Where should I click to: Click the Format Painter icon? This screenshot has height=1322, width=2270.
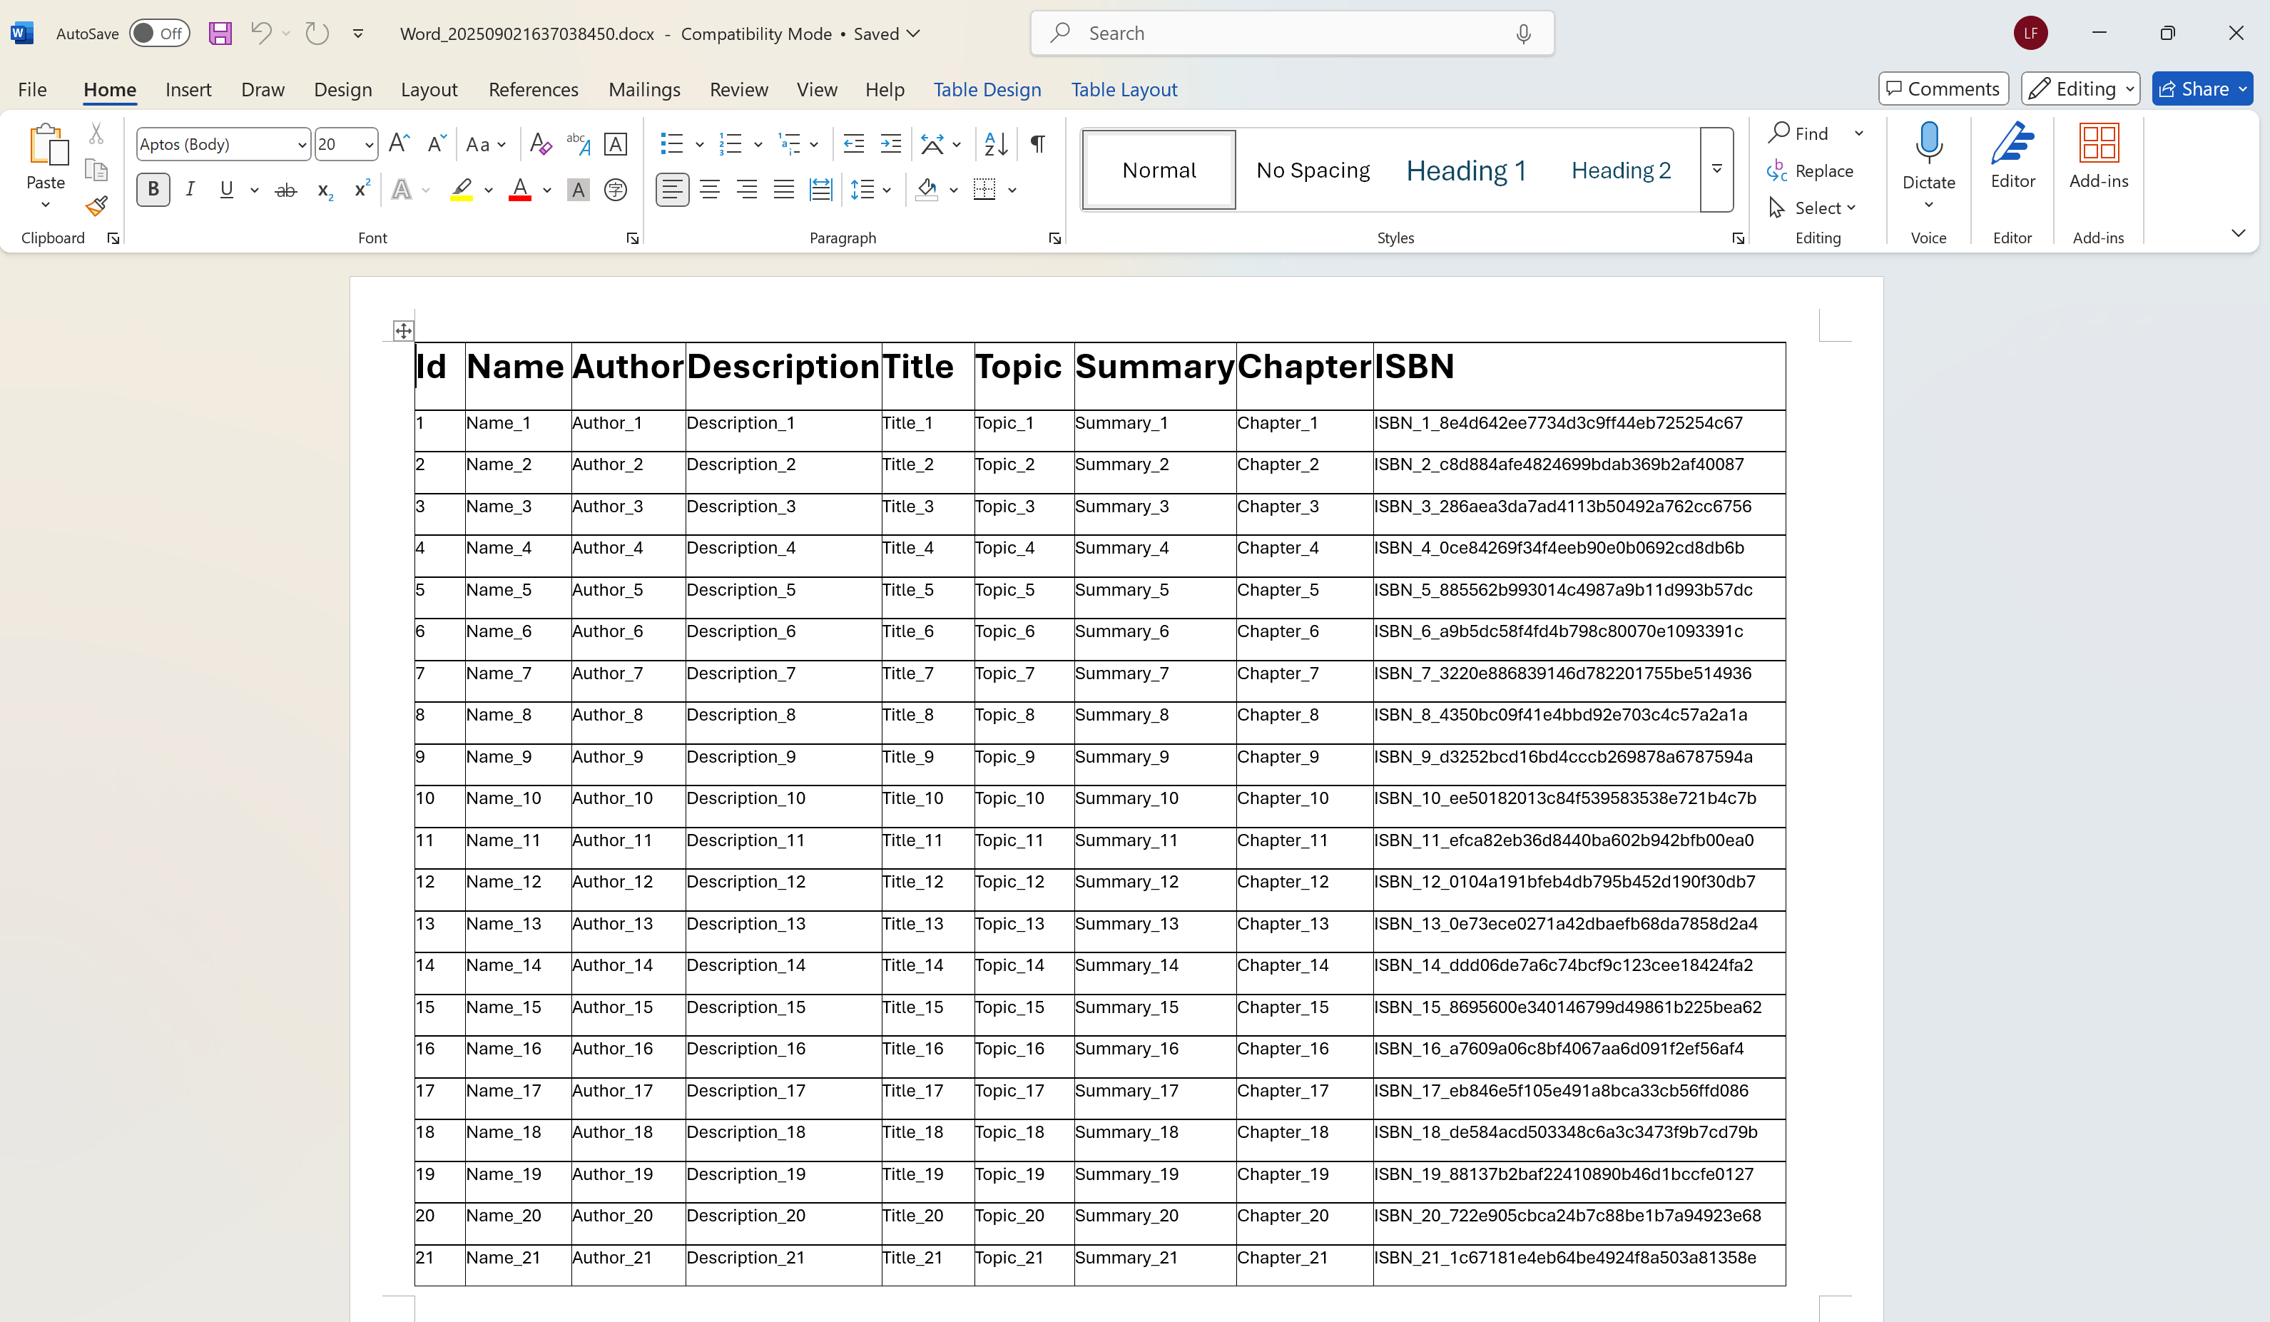pyautogui.click(x=96, y=206)
